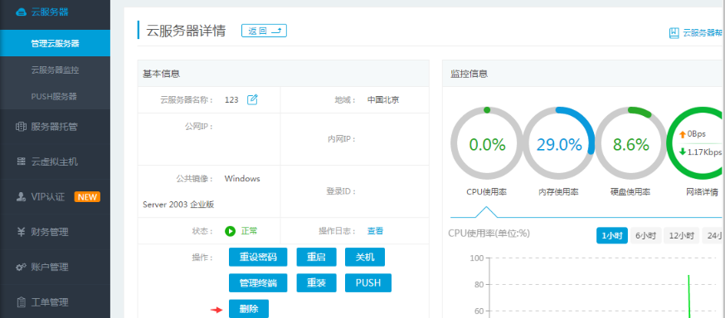
Task: Switch chart range to 6小时
Action: click(645, 235)
